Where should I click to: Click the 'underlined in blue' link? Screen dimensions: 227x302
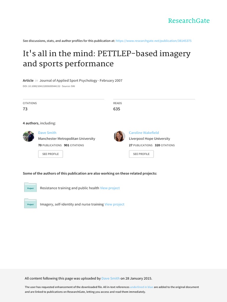click(142, 287)
